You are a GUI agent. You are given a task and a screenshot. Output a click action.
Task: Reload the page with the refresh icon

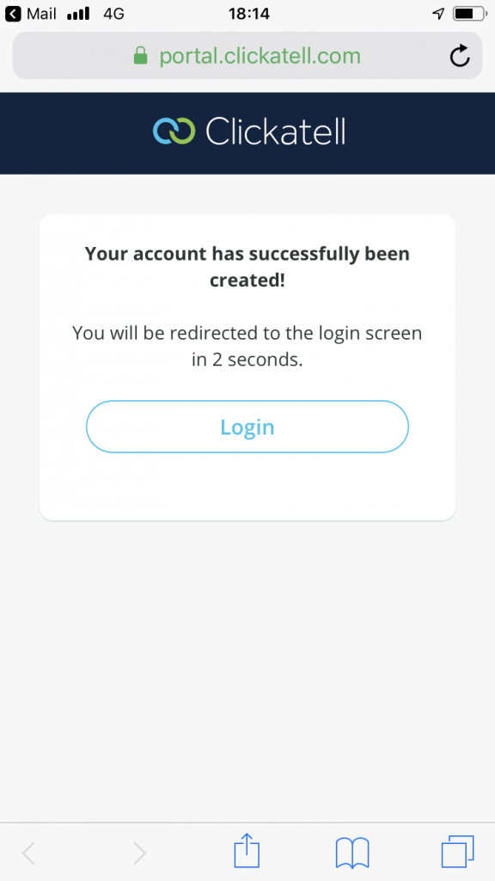(x=460, y=56)
